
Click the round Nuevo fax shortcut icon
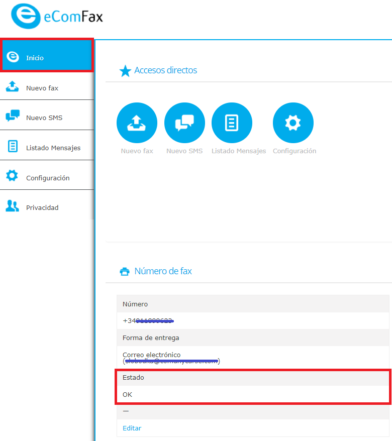[137, 123]
